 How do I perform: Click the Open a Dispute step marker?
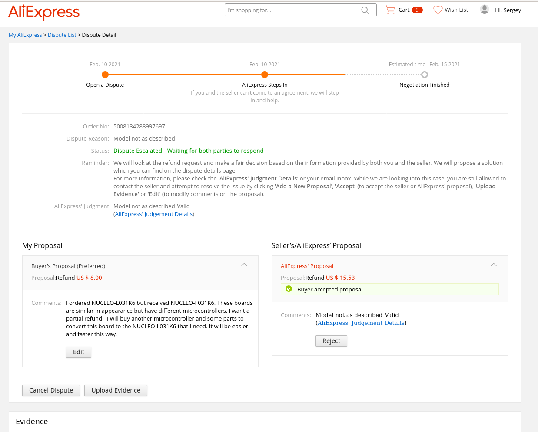(105, 75)
